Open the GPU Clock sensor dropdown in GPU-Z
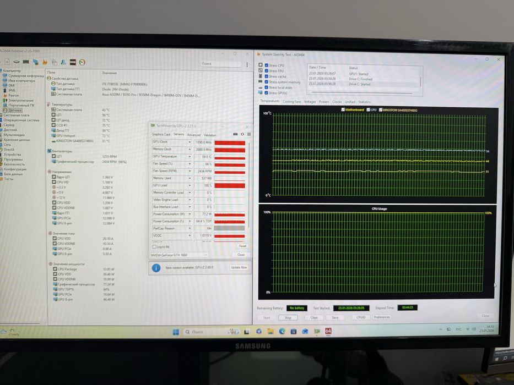 (x=190, y=142)
